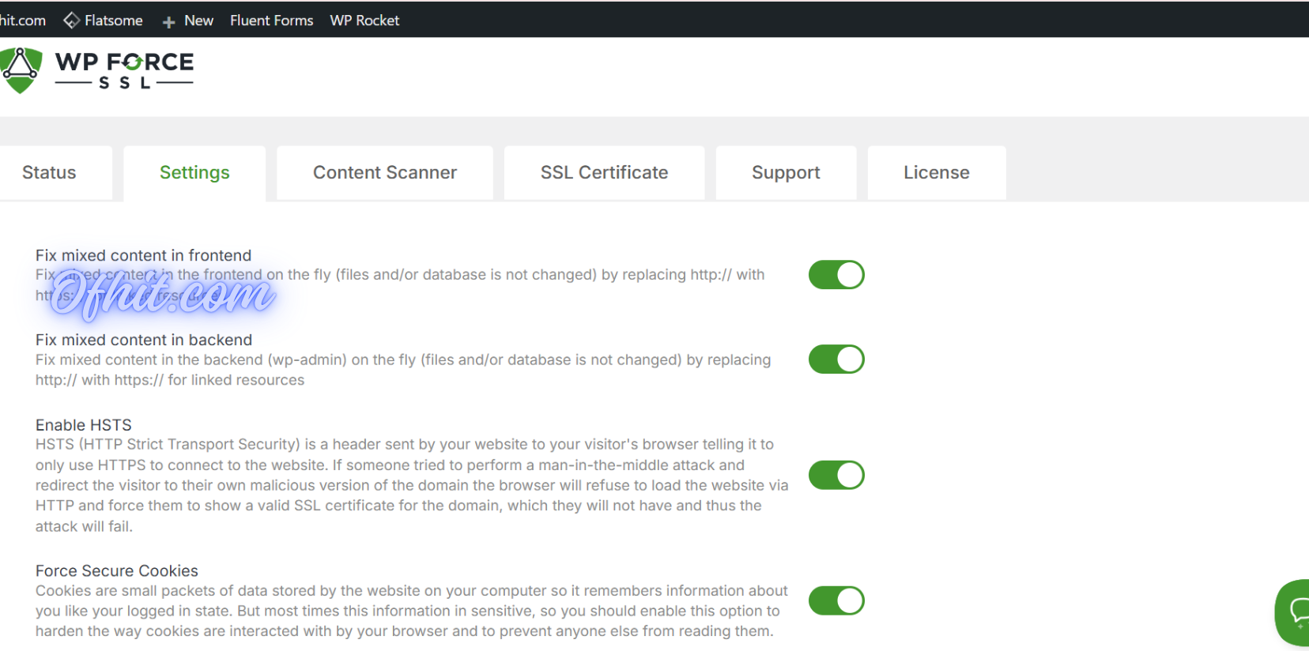Click the hit.com site name link
This screenshot has height=651, width=1309.
pyautogui.click(x=22, y=21)
